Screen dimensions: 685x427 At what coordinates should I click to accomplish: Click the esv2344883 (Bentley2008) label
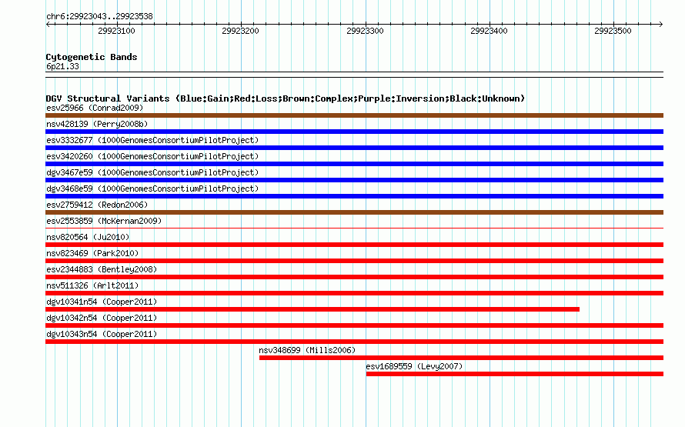pyautogui.click(x=102, y=269)
